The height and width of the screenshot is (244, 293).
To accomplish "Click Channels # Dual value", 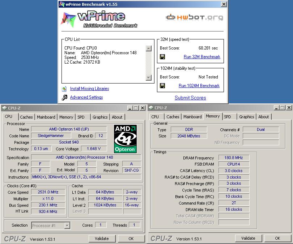I will pos(261,129).
